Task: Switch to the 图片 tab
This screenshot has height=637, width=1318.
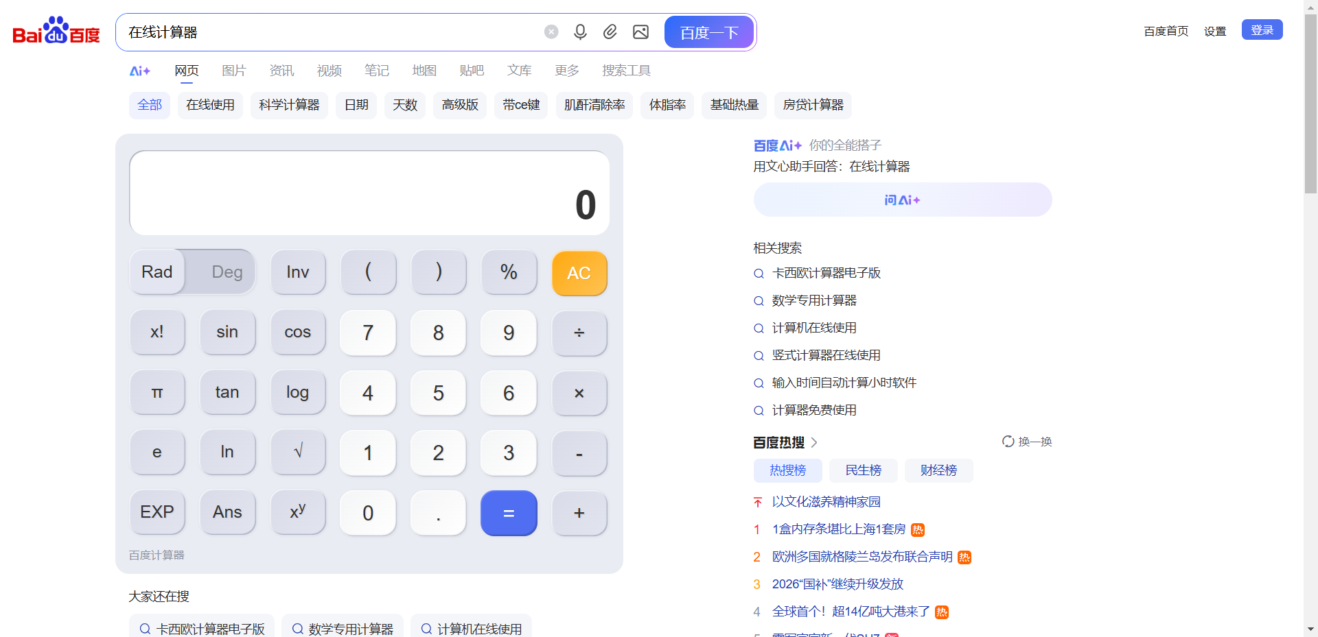Action: click(233, 70)
